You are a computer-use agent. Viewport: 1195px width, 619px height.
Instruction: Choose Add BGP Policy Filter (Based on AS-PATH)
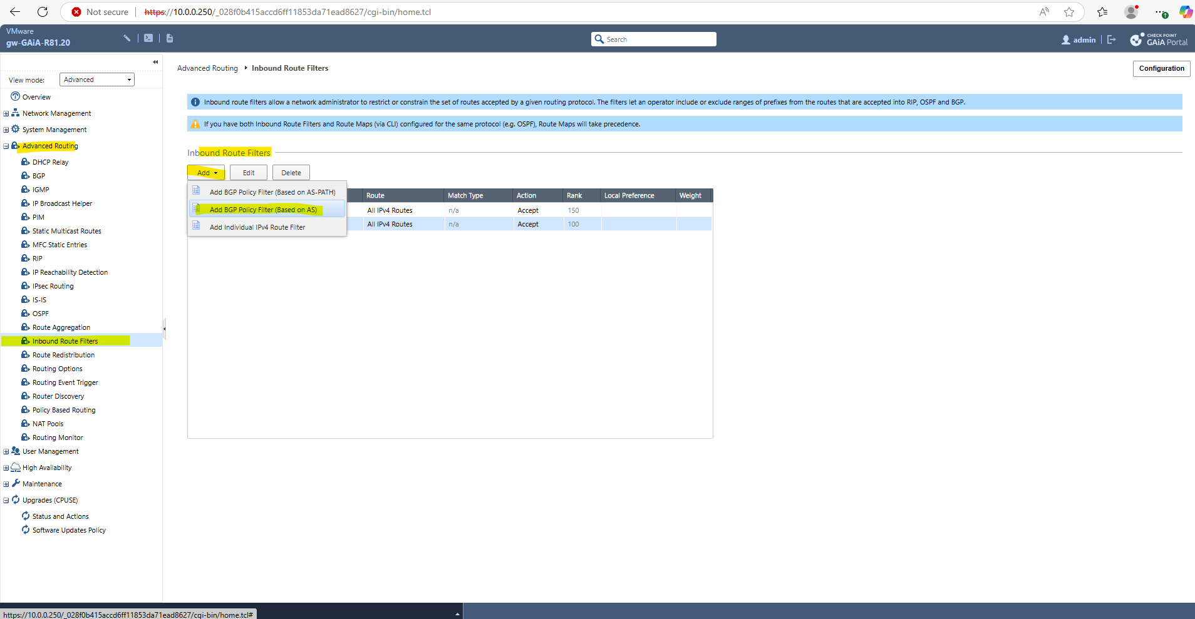pos(272,192)
